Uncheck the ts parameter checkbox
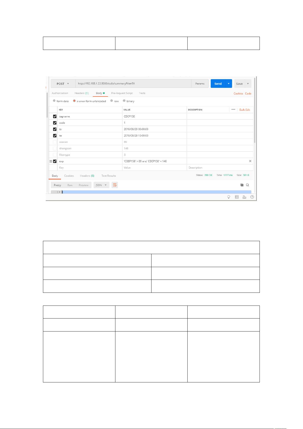Viewport: 303px width, 429px height. 55,129
